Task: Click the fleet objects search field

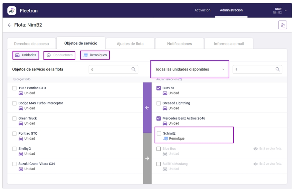Action: [x=109, y=69]
